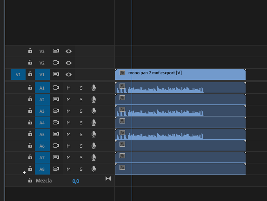This screenshot has height=201, width=267.
Task: Select the V3 track label
Action: tap(42, 52)
